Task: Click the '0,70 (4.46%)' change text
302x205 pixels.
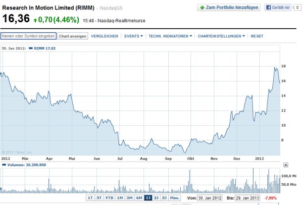Action: tap(58, 20)
